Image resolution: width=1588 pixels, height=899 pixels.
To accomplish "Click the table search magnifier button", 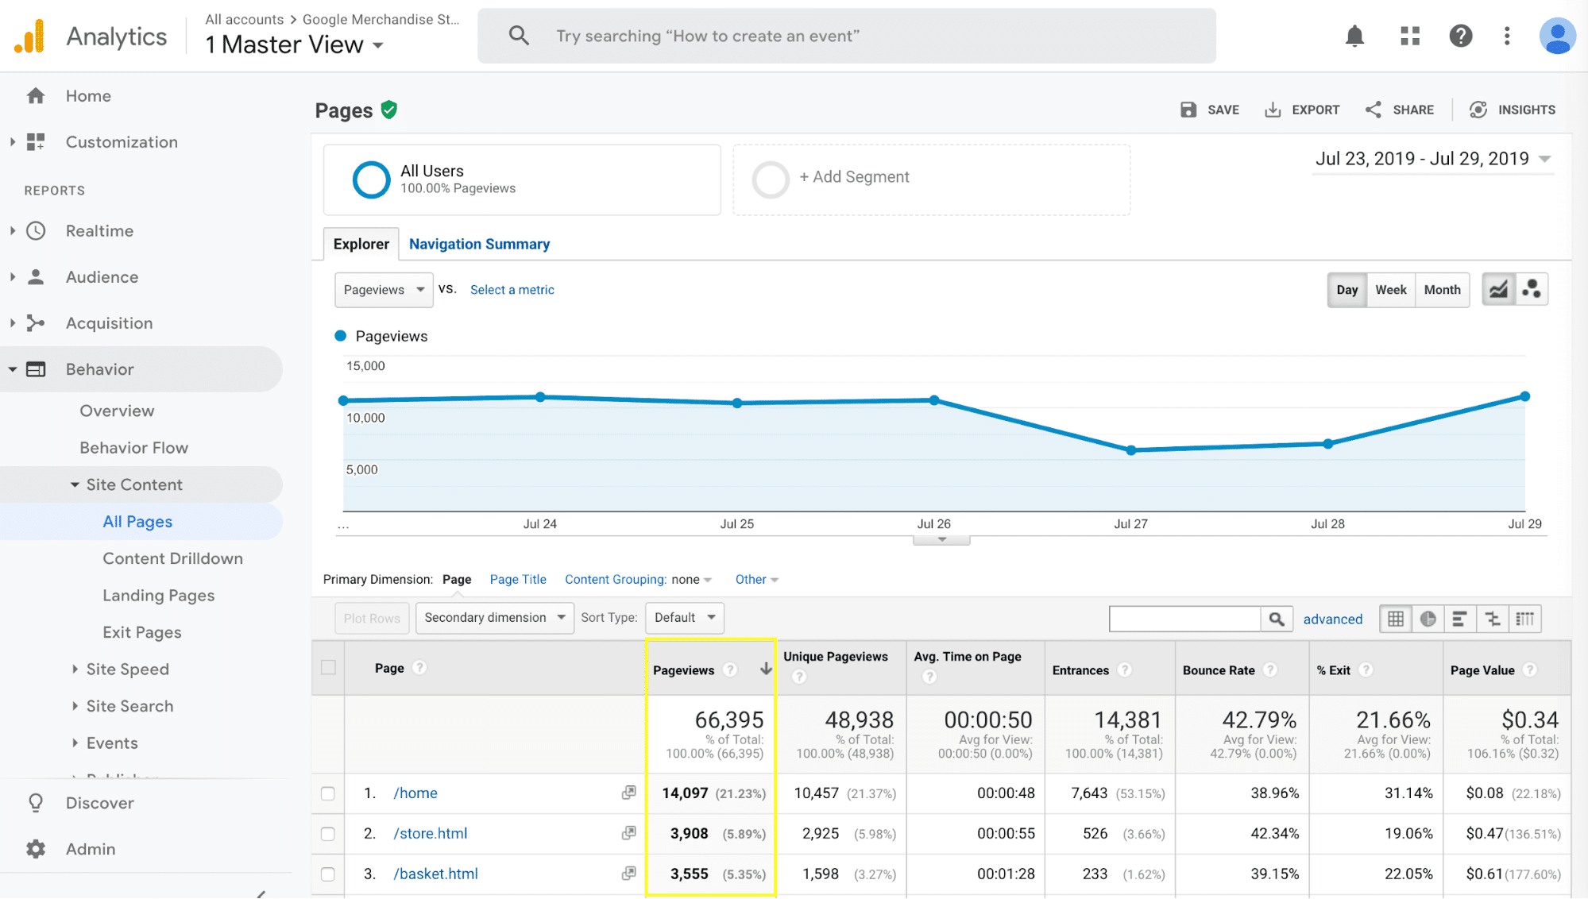I will 1276,619.
